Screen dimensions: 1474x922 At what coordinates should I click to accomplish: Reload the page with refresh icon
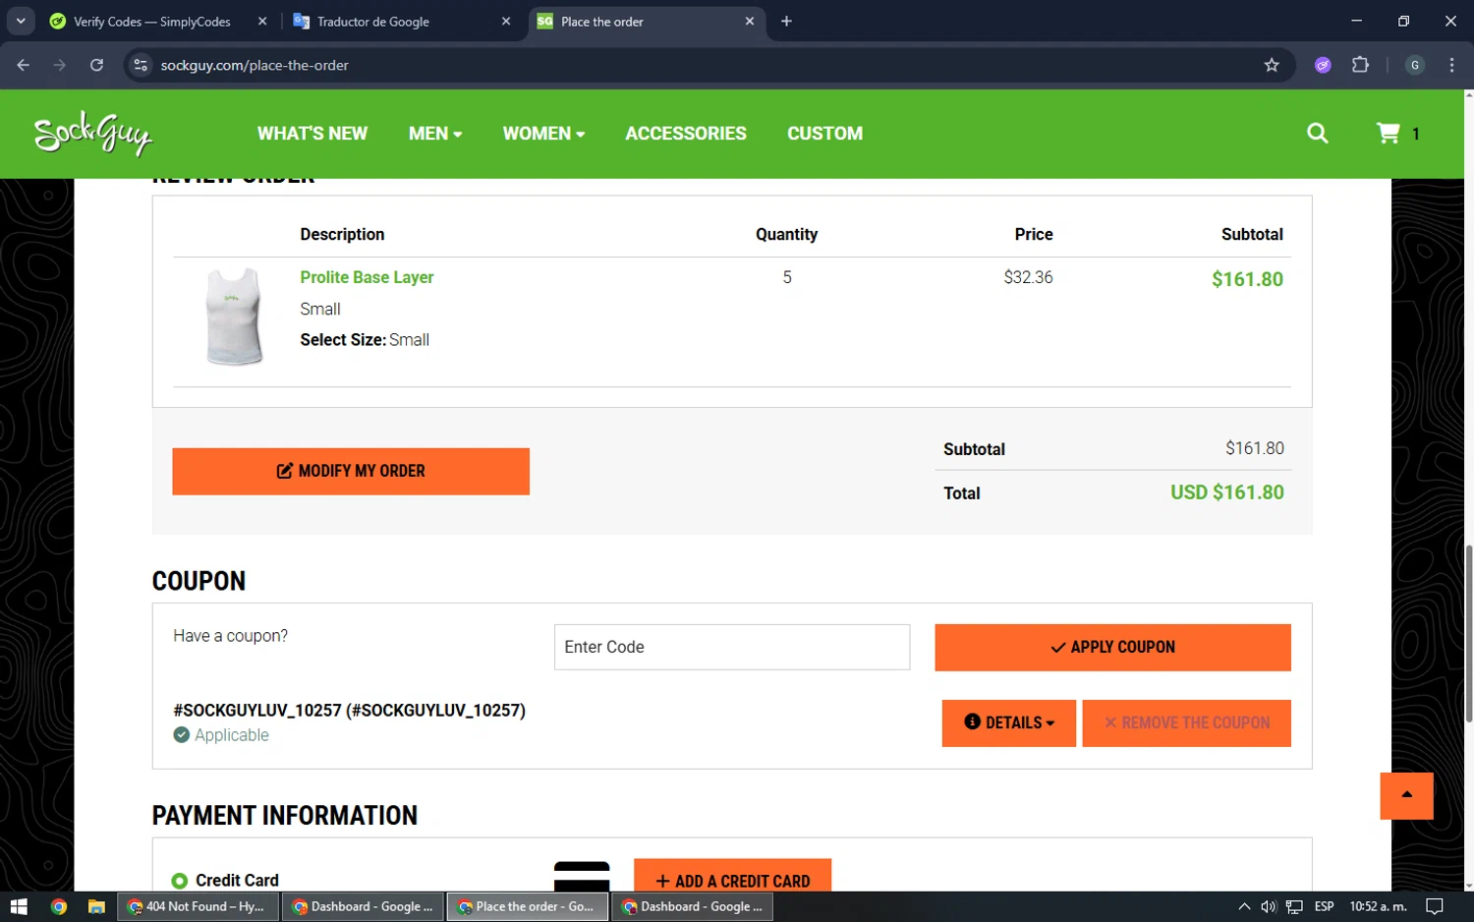pyautogui.click(x=96, y=65)
